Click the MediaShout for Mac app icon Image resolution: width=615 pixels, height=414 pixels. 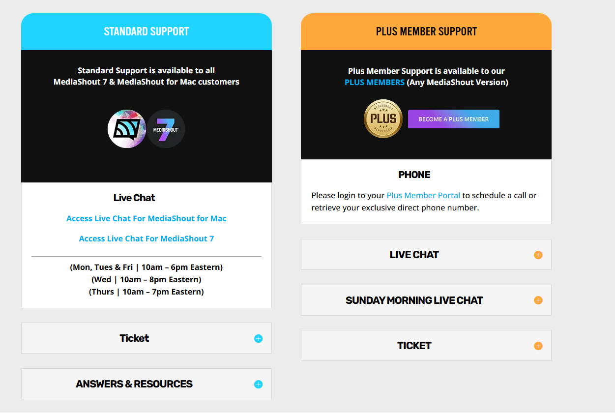point(127,129)
